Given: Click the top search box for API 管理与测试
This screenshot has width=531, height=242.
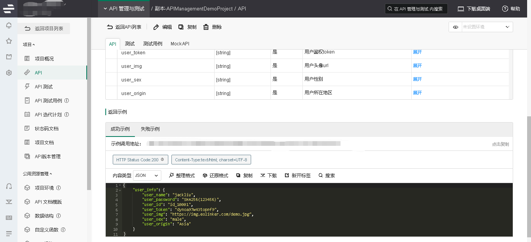Looking at the screenshot, I should (x=416, y=9).
